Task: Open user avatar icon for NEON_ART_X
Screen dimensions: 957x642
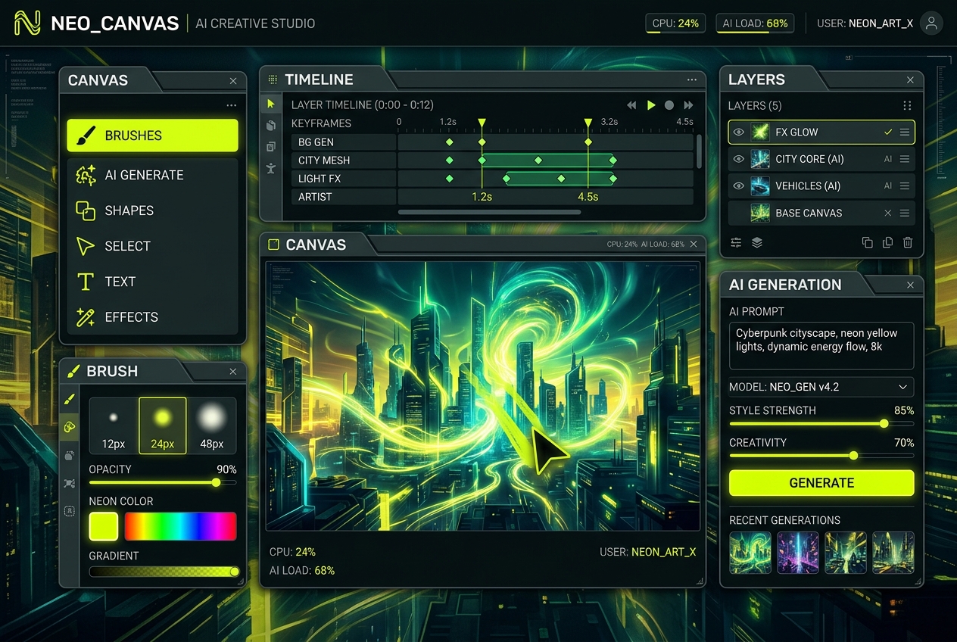Action: pyautogui.click(x=931, y=23)
